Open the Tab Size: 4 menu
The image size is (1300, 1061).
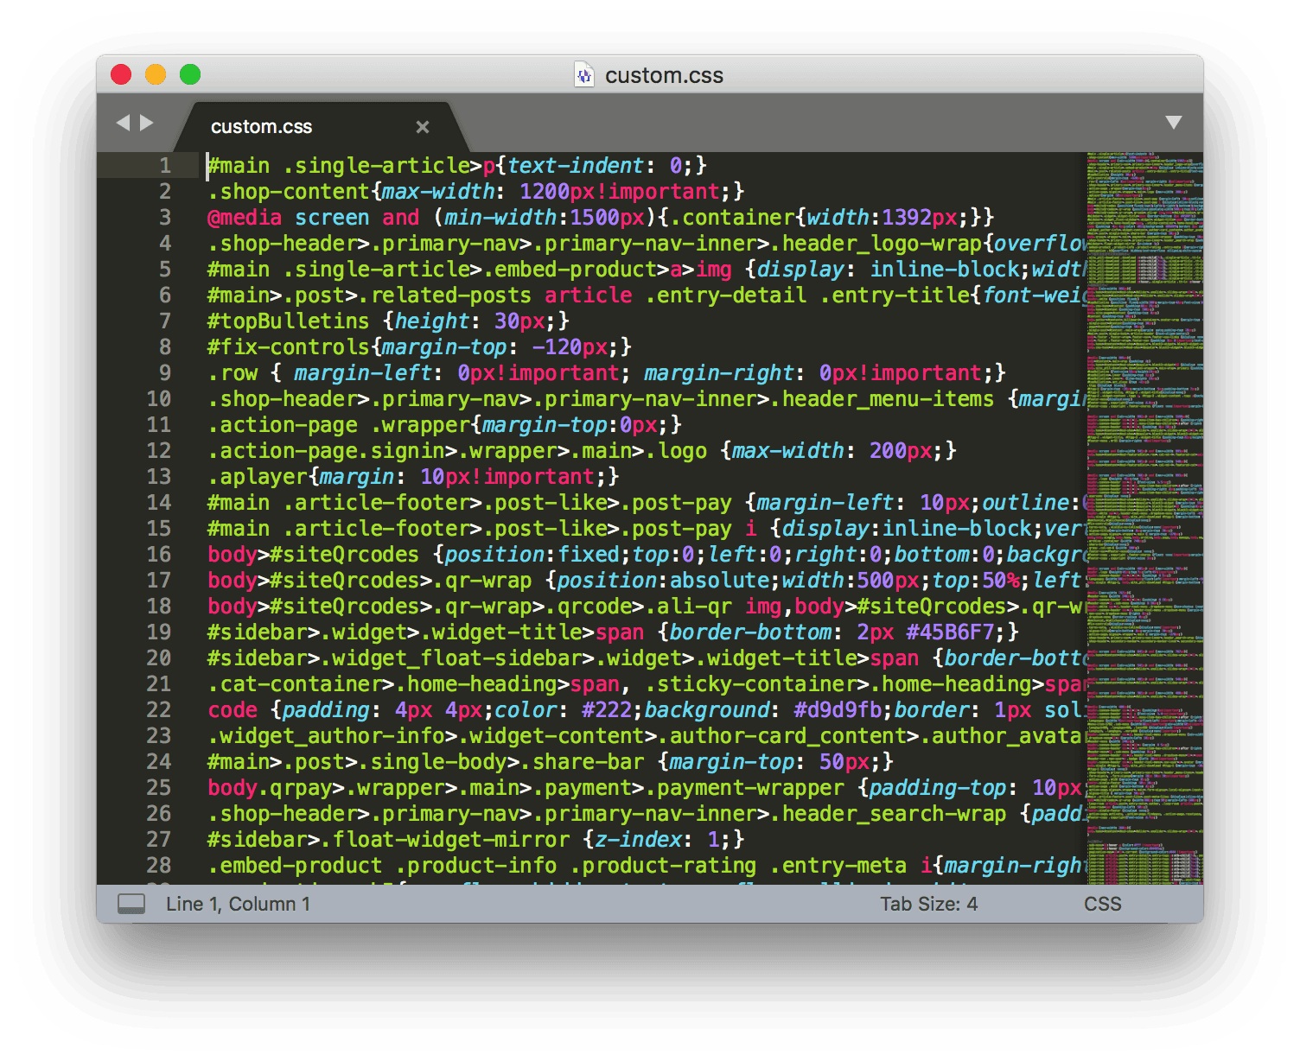pos(928,904)
